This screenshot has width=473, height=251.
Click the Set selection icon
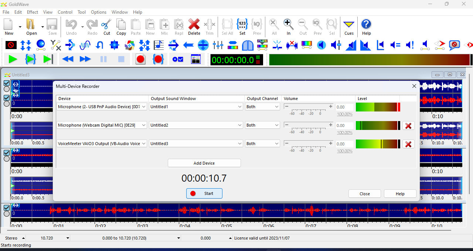[242, 27]
